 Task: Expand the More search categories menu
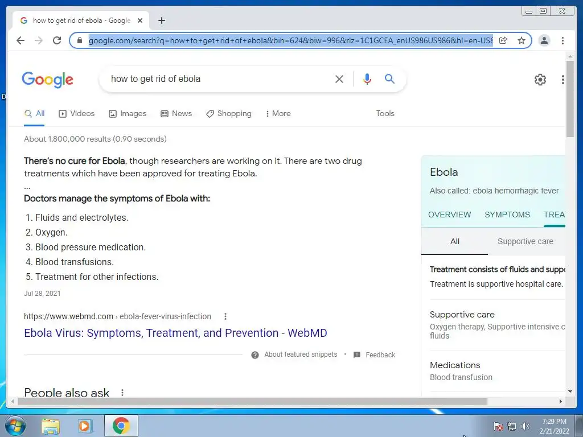tap(278, 114)
